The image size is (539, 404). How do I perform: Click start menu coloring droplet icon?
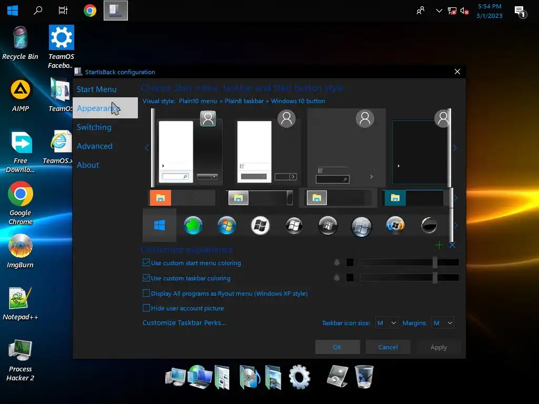[337, 262]
